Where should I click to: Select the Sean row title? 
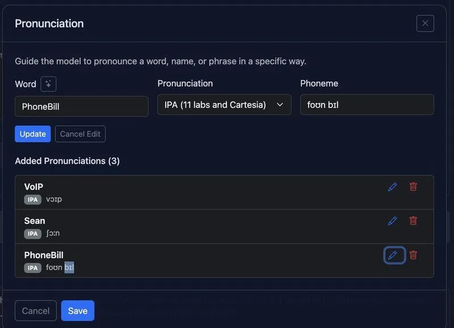point(35,221)
